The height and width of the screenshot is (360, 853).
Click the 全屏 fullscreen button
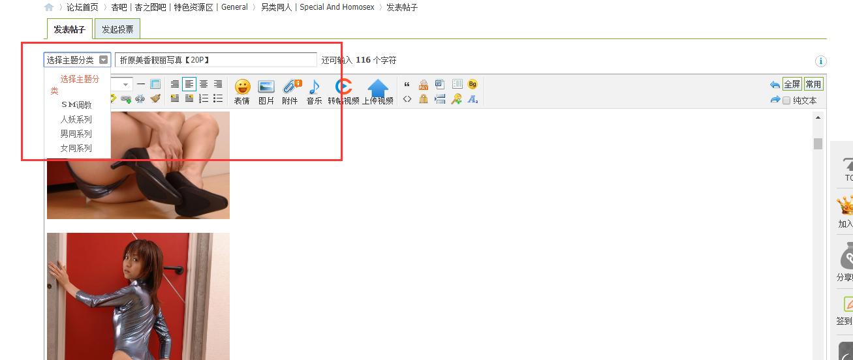click(x=792, y=84)
